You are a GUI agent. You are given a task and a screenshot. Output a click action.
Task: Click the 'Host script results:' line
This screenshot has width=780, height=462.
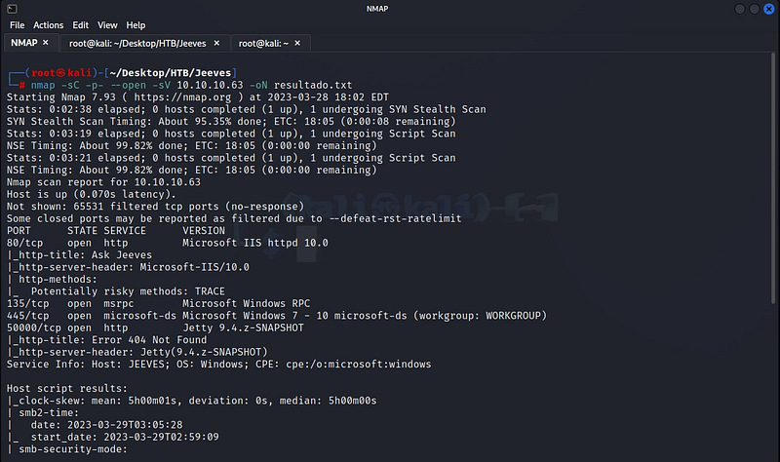(x=67, y=388)
